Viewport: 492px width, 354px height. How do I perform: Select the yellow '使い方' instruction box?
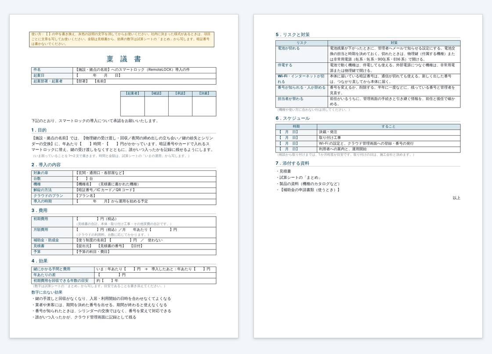122,39
